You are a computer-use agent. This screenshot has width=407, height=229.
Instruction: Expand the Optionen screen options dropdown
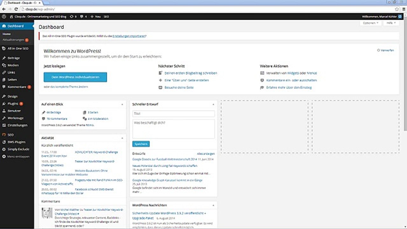click(x=370, y=23)
